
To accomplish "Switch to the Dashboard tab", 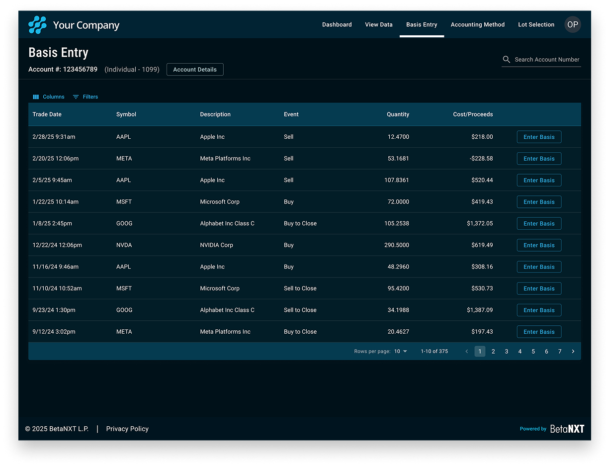I will (337, 25).
